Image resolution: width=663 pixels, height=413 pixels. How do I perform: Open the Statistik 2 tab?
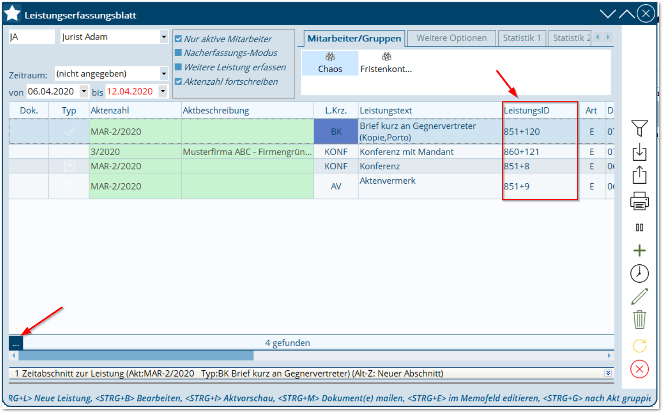[569, 38]
